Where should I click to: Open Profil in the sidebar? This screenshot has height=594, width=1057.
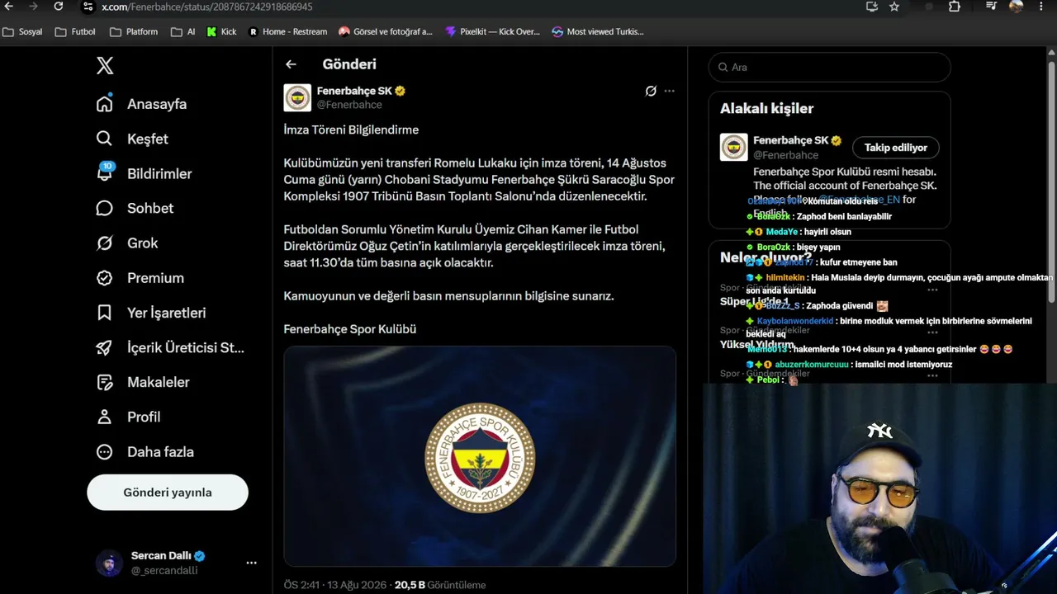[128, 417]
